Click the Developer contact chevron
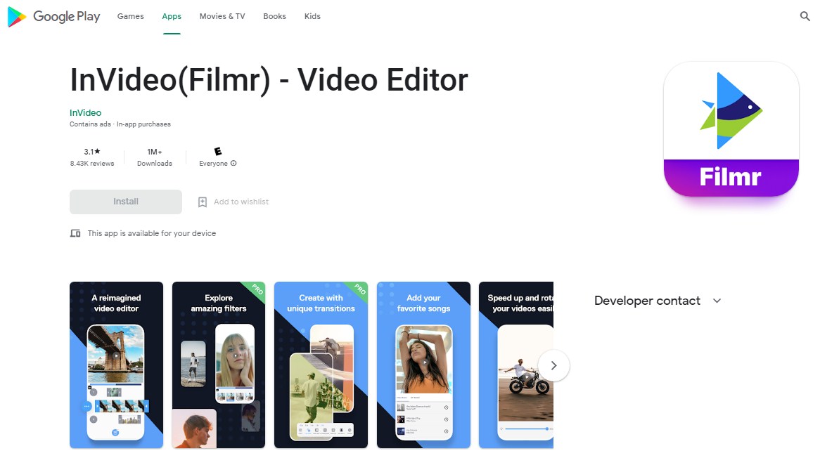Image resolution: width=820 pixels, height=465 pixels. pos(717,301)
